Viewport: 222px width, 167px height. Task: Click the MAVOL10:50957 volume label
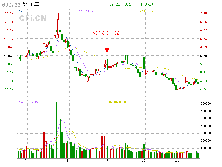(120, 102)
